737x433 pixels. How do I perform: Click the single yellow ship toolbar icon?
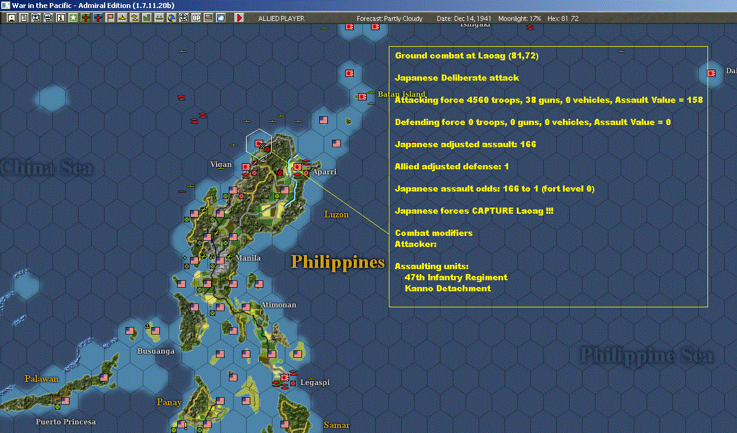[122, 18]
